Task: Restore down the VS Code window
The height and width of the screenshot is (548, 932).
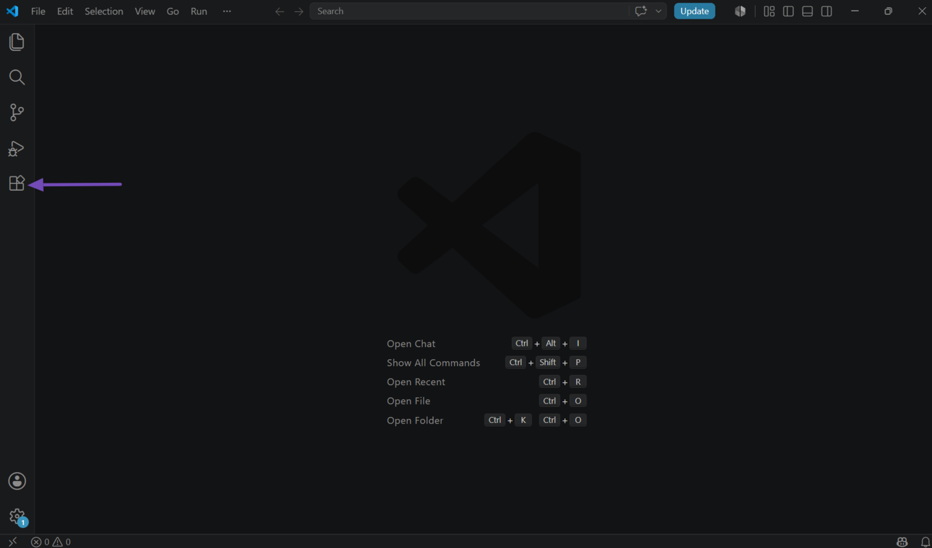Action: tap(888, 11)
